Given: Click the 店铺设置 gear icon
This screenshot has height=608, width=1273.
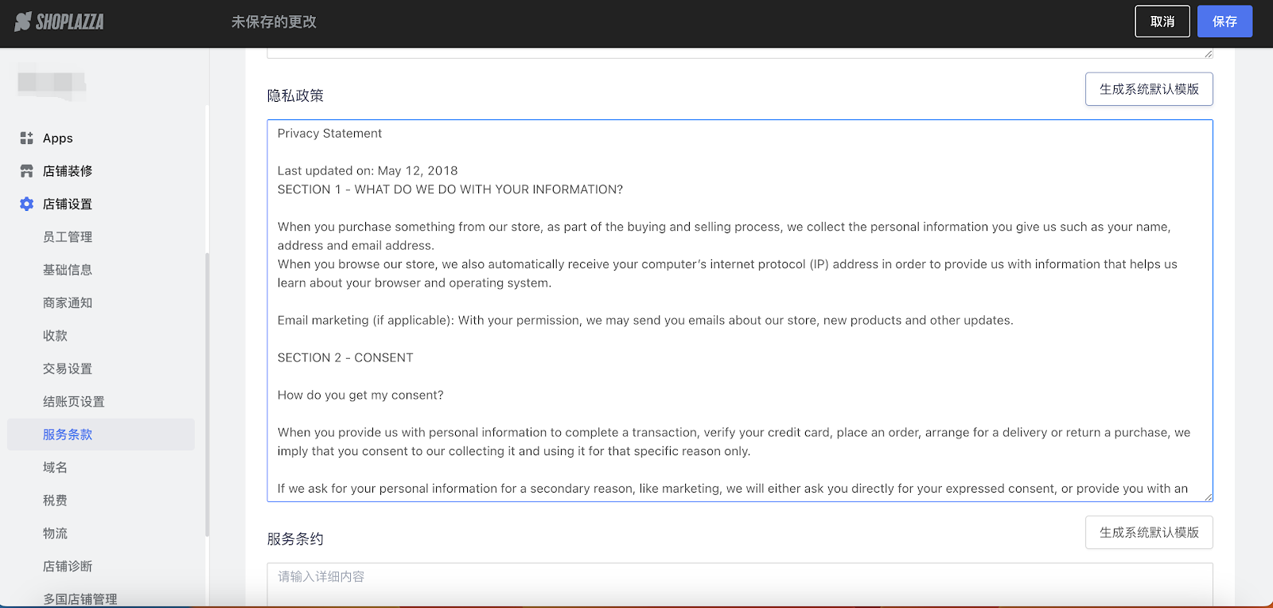Looking at the screenshot, I should point(26,204).
